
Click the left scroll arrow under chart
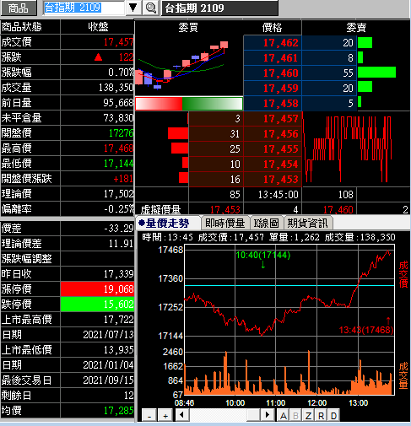[182, 415]
